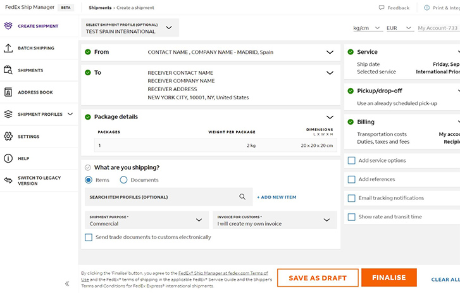460x293 pixels.
Task: Click the Shipments search-box icon
Action: pos(8,70)
